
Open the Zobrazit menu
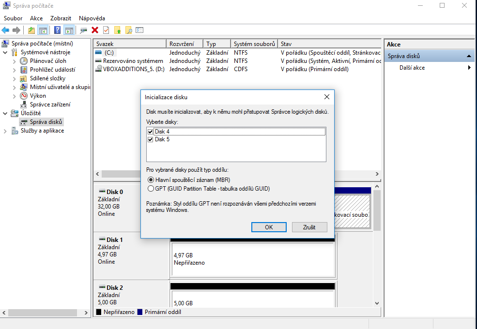[x=61, y=18]
